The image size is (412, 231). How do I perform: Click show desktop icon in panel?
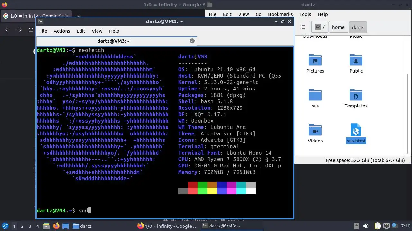pyautogui.click(x=66, y=226)
